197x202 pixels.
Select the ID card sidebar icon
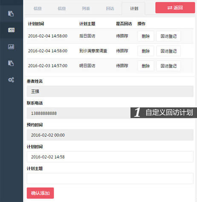11,30
